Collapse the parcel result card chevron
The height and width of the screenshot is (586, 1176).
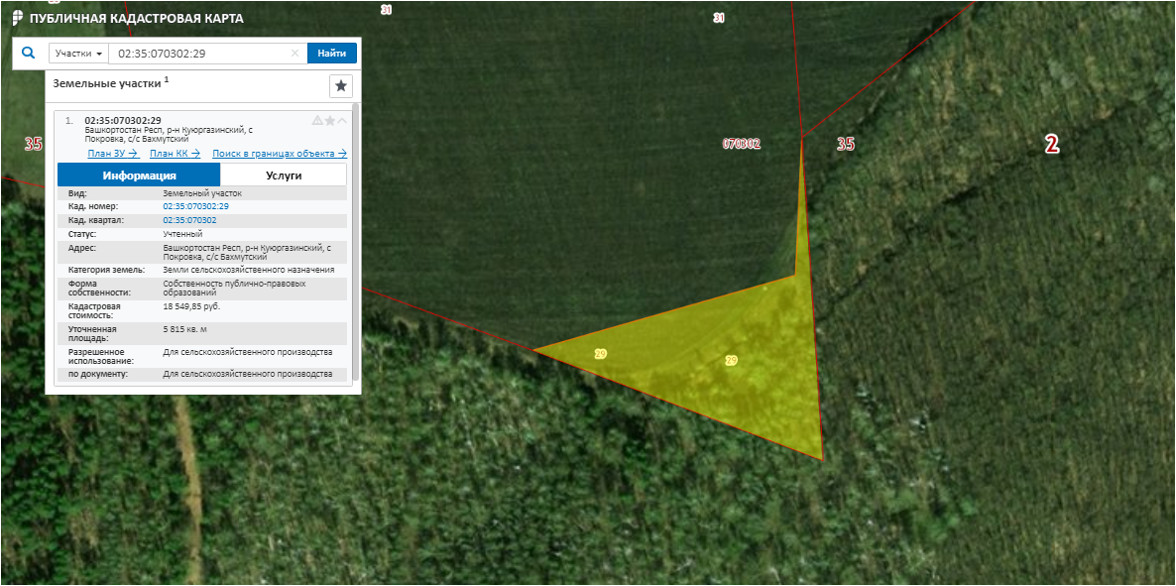(343, 120)
